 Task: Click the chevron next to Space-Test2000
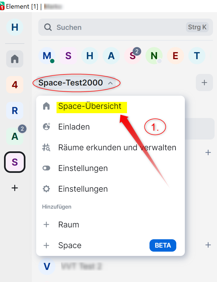click(x=110, y=83)
